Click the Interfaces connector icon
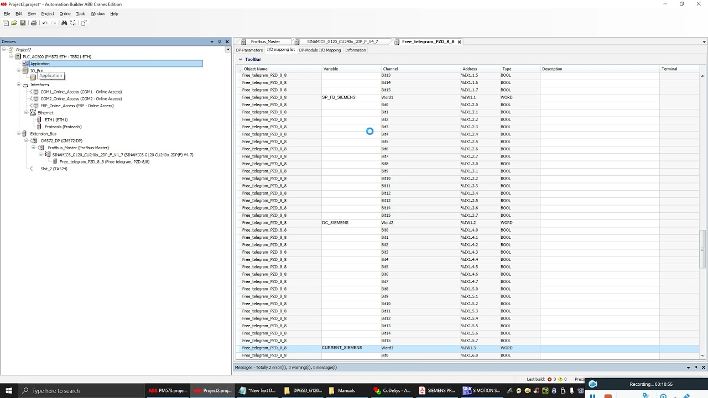The image size is (708, 398). 25,85
